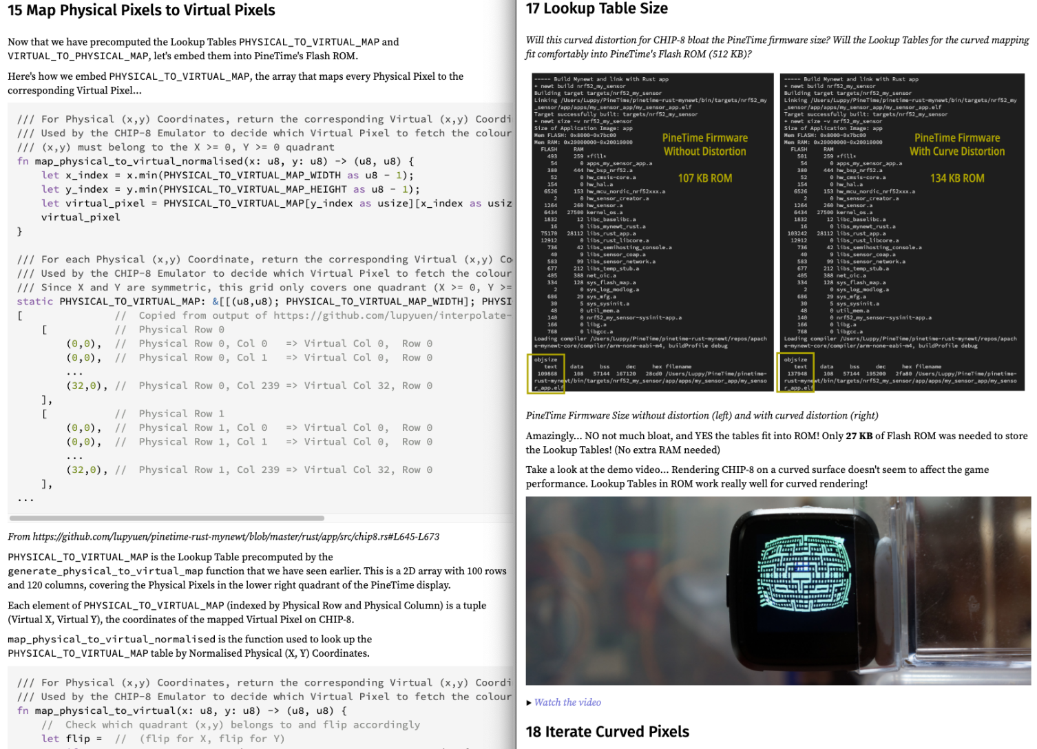1037x749 pixels.
Task: Click the GitHub chip8.rs source link
Action: tap(235, 537)
